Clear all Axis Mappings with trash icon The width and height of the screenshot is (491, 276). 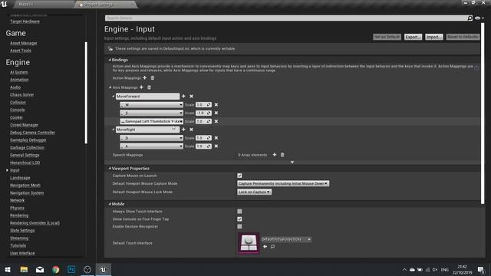point(149,87)
